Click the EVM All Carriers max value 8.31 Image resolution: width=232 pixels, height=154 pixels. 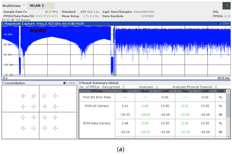pos(185,106)
